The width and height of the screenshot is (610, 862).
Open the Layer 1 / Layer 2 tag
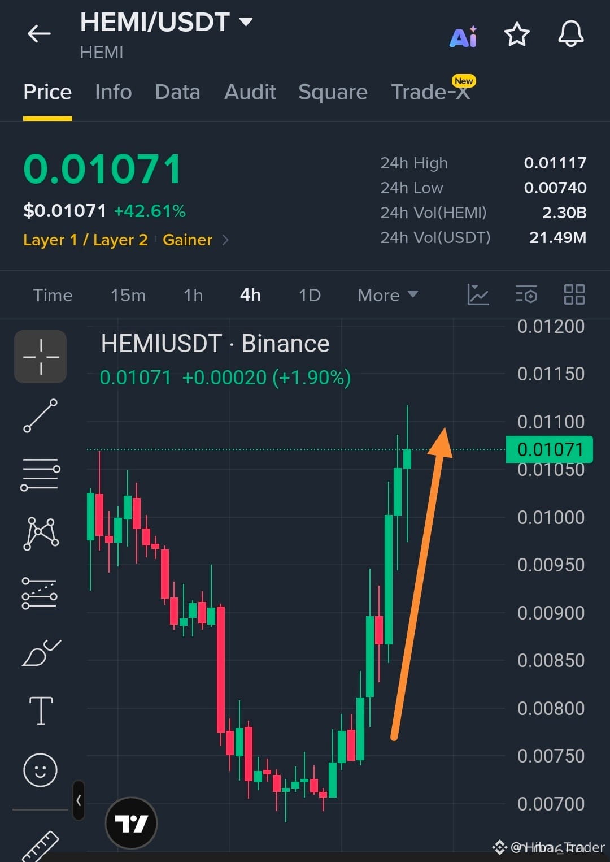click(85, 240)
